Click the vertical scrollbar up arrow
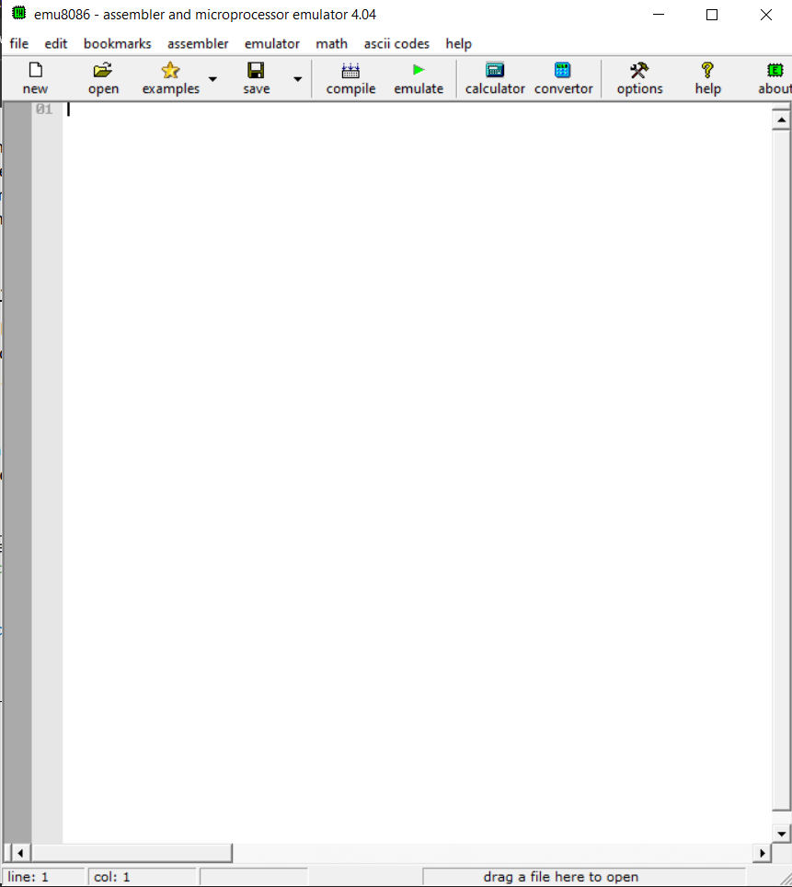Screen dimensions: 792x887 point(781,120)
